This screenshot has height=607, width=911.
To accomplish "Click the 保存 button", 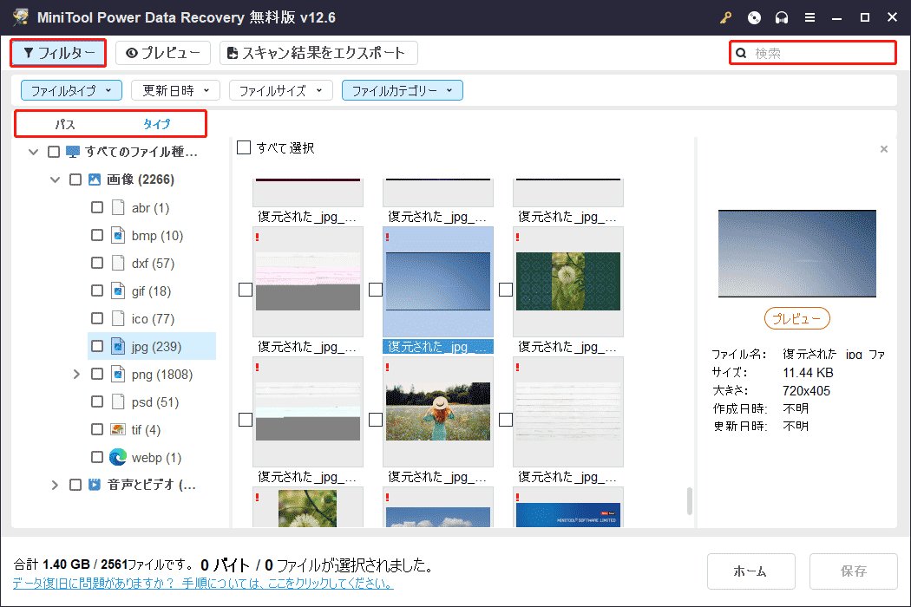I will [x=853, y=571].
